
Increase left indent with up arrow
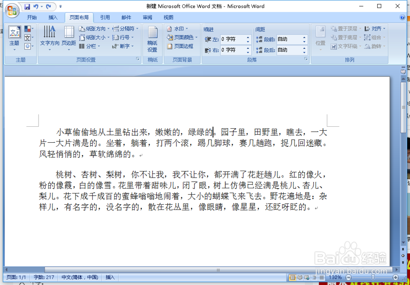point(248,37)
